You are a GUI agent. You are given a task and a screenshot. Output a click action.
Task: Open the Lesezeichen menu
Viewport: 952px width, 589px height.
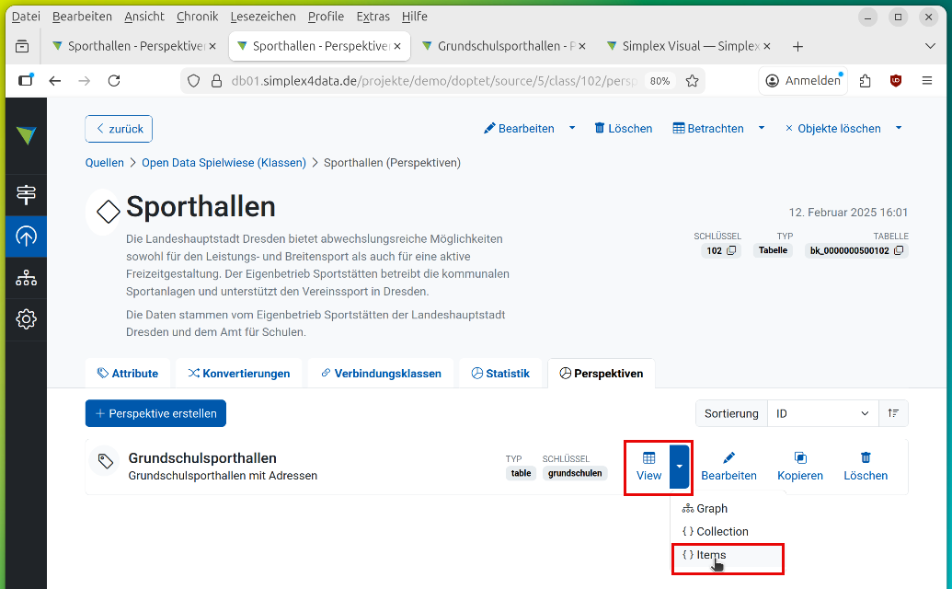(x=263, y=17)
